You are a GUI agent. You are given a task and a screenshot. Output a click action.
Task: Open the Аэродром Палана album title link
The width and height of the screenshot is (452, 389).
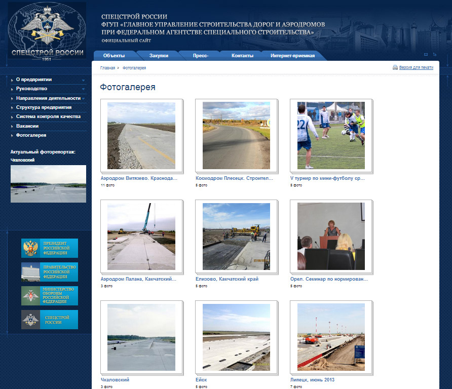[138, 279]
